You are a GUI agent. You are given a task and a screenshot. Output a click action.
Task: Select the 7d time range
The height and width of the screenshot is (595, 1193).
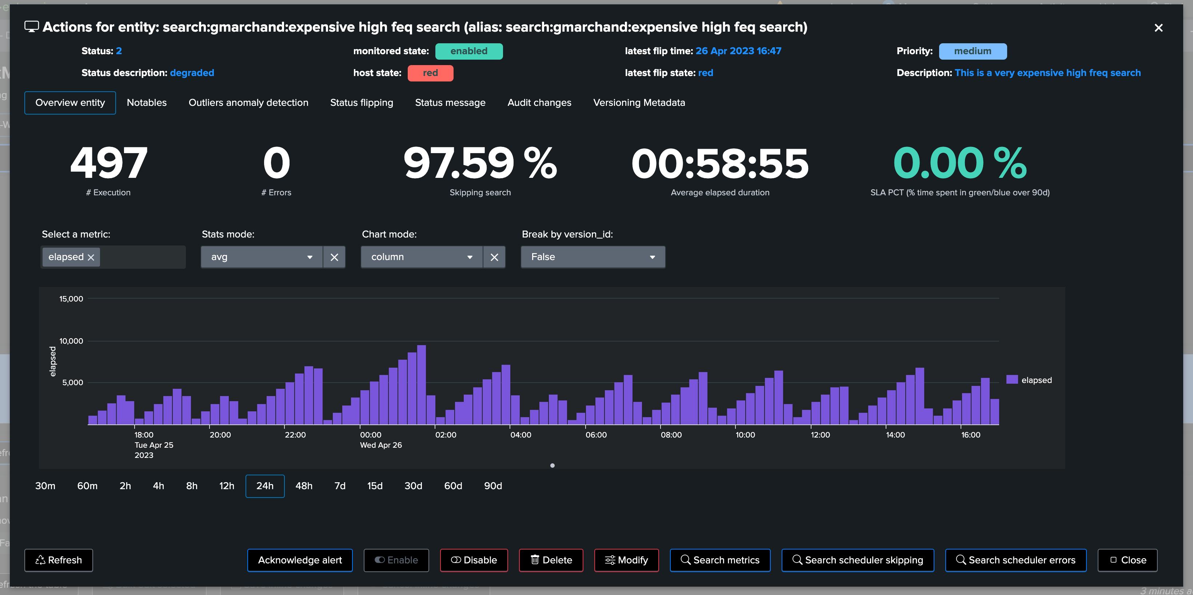(340, 486)
